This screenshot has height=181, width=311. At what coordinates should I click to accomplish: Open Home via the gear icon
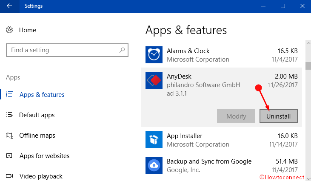tap(9, 30)
